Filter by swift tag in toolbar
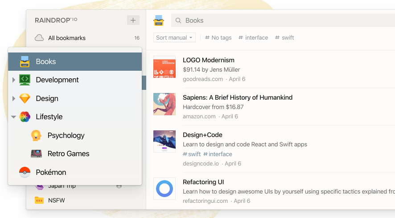 pyautogui.click(x=284, y=38)
